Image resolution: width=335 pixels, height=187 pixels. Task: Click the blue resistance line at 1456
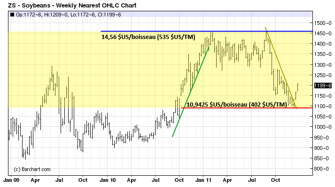click(x=207, y=31)
